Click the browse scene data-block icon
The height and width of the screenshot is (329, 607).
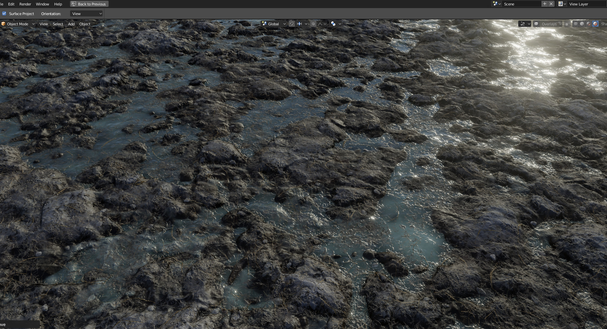pos(494,4)
